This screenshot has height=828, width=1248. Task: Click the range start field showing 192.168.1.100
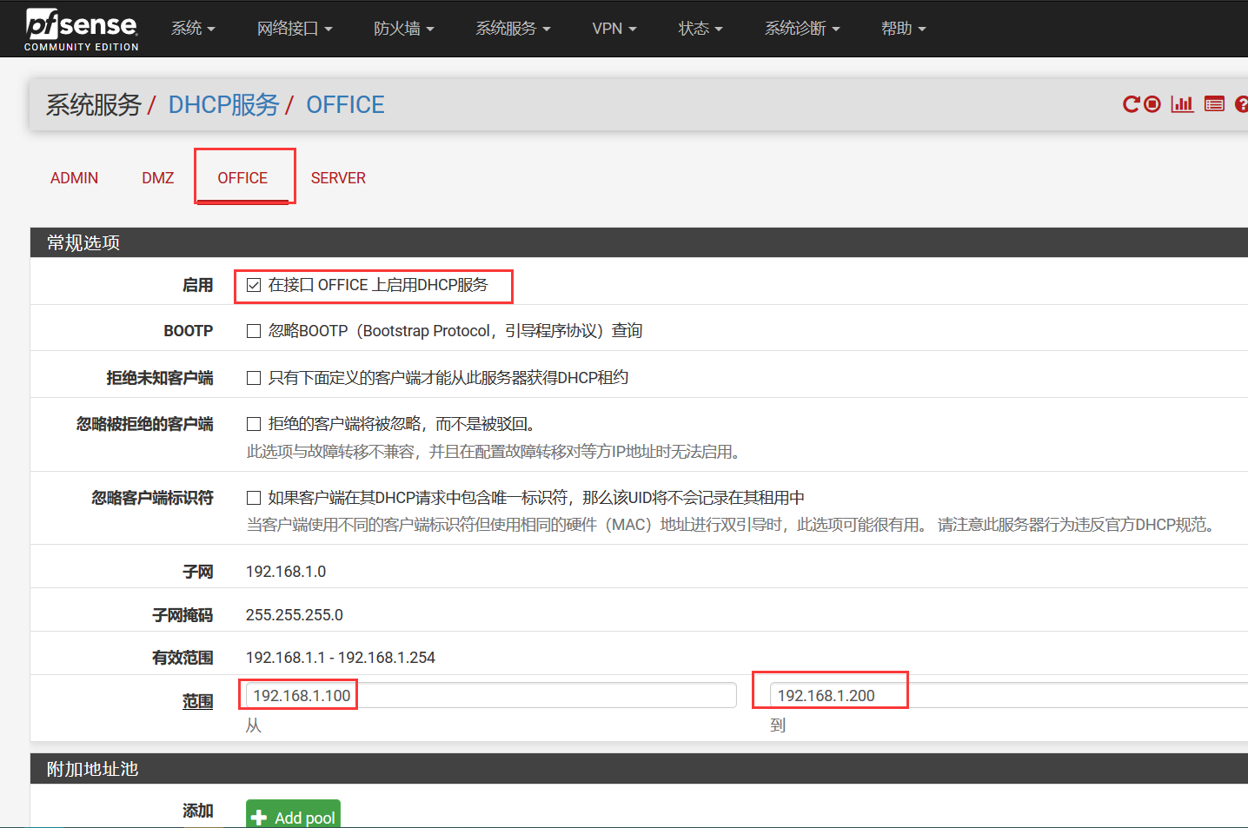tap(491, 696)
